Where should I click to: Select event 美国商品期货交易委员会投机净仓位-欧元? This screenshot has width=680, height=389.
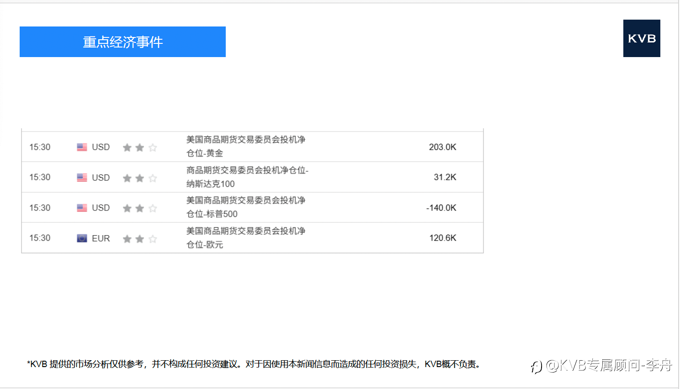[x=246, y=237]
